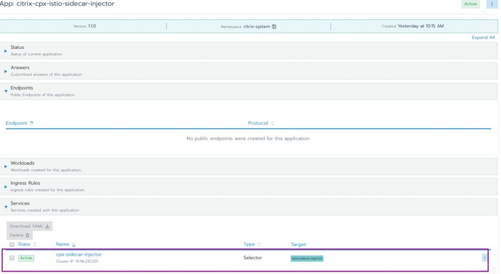Sort services by State column arrows
The image size is (501, 274).
pyautogui.click(x=35, y=244)
